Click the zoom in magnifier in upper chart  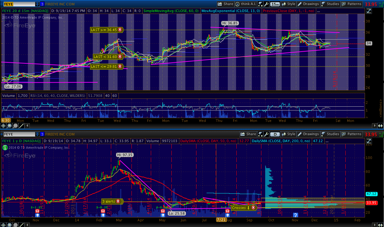[x=10, y=126]
